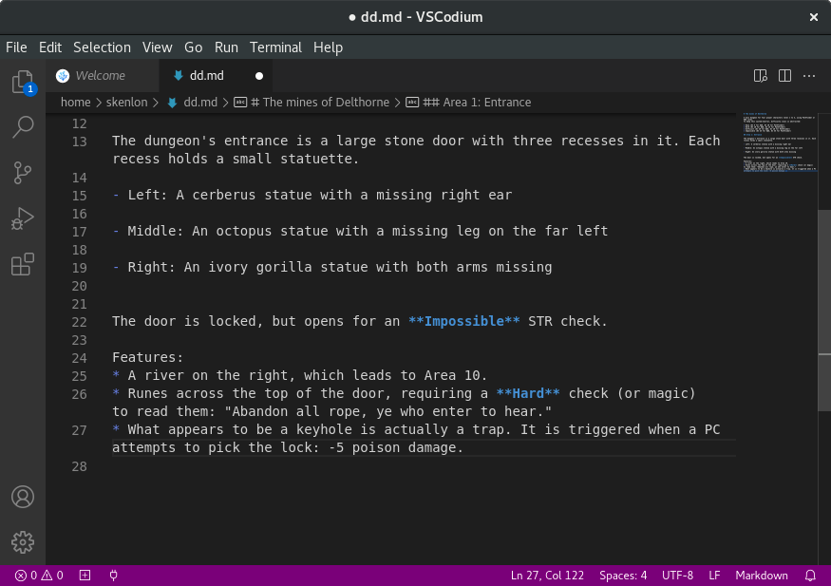Select the Explorer icon in the activity bar
This screenshot has height=586, width=831.
click(x=23, y=81)
